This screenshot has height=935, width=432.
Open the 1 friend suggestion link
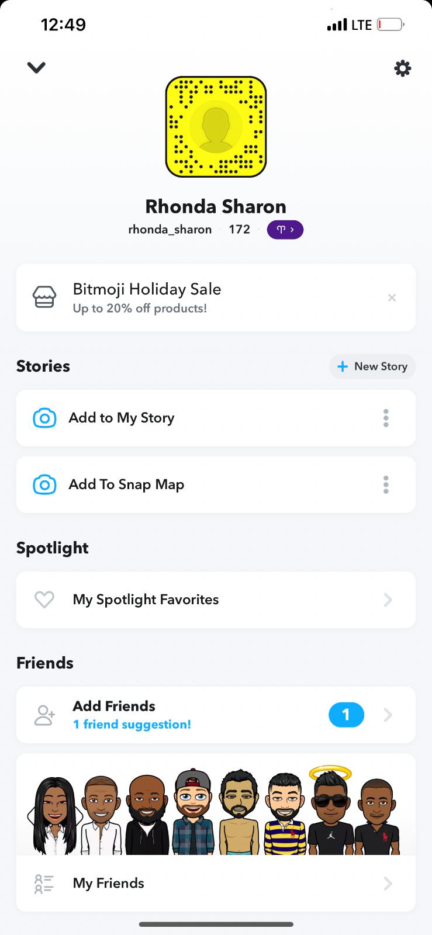[132, 725]
